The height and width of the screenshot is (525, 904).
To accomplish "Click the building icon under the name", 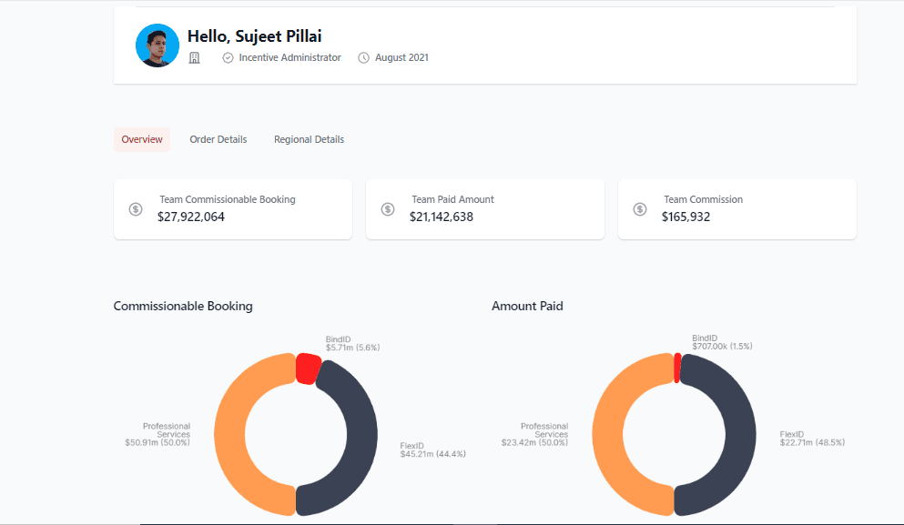I will 194,58.
